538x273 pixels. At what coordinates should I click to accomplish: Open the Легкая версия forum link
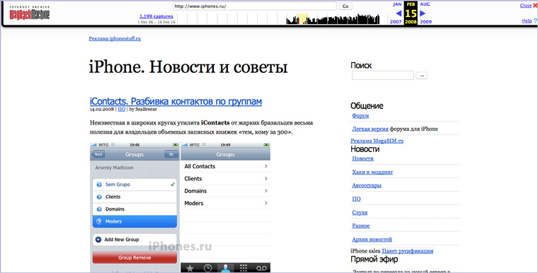pos(370,129)
